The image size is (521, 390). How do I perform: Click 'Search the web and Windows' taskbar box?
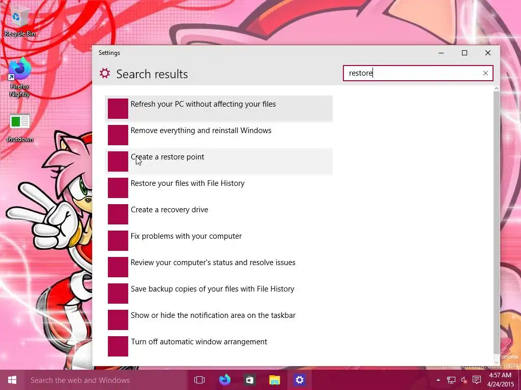point(106,380)
